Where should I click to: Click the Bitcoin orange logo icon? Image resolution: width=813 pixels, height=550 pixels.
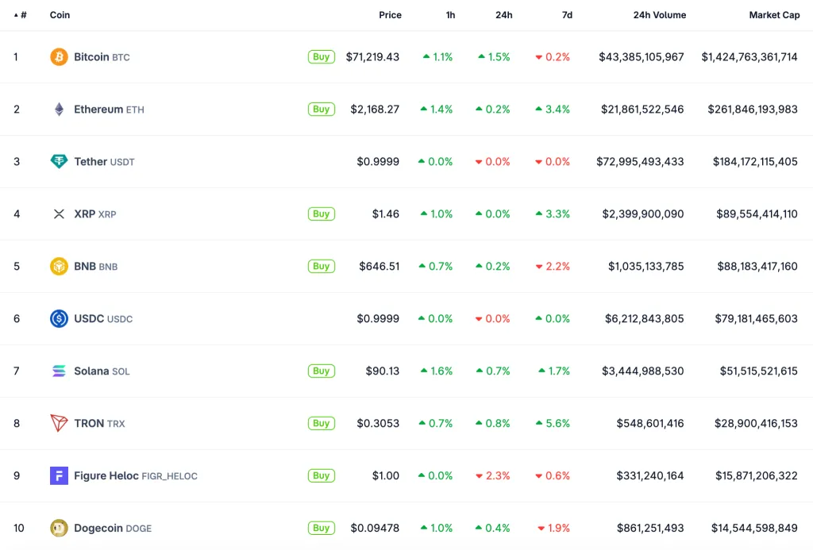click(59, 57)
